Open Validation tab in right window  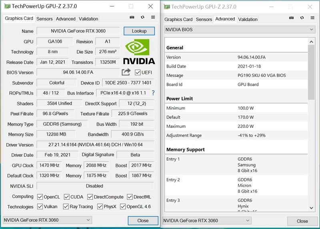pyautogui.click(x=248, y=19)
